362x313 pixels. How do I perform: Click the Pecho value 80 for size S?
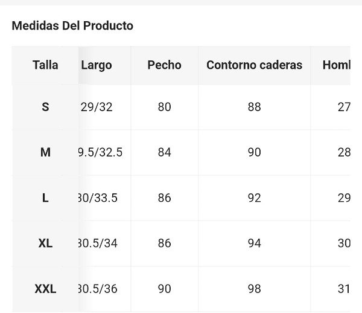(x=164, y=107)
